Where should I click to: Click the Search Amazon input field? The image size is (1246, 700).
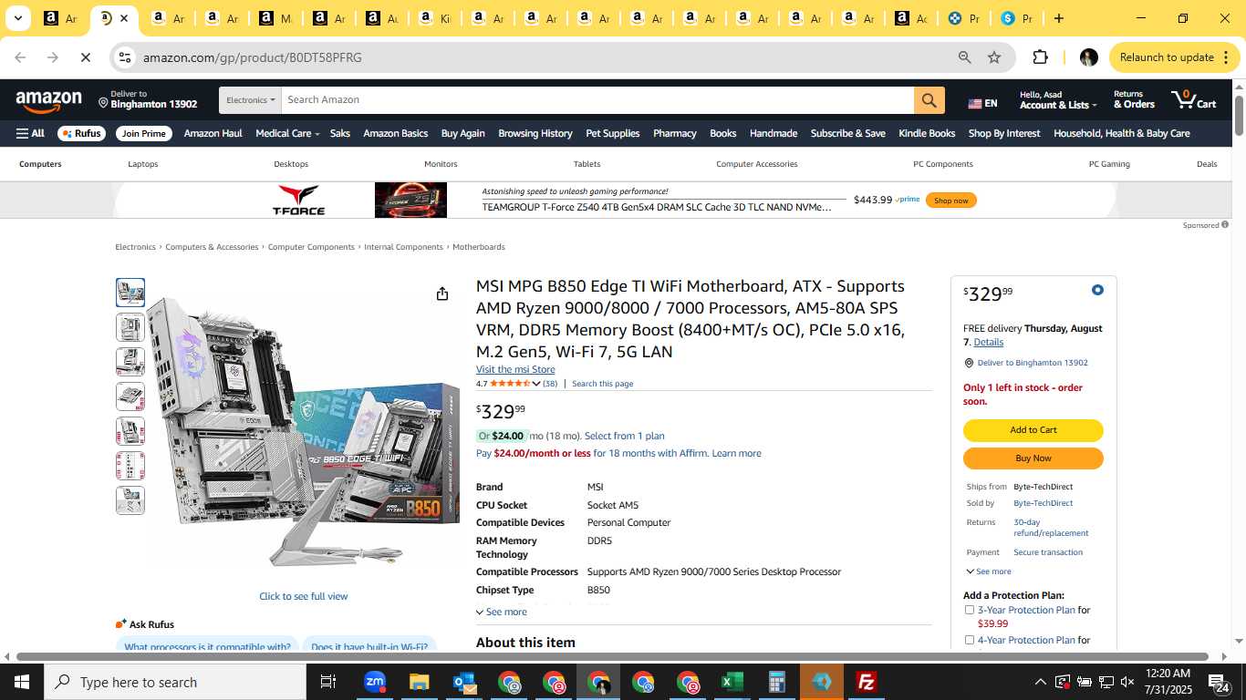point(597,100)
